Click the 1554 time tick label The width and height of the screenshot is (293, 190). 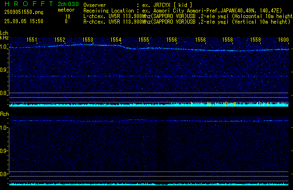pyautogui.click(x=116, y=40)
